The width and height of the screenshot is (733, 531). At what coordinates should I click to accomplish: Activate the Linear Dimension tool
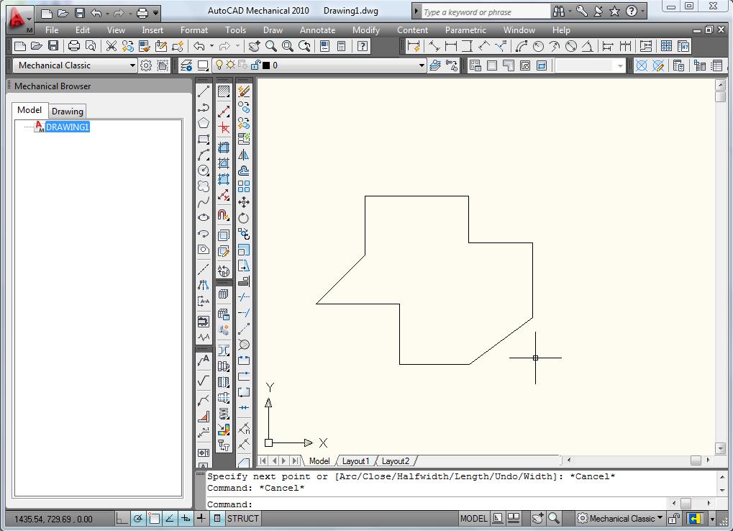pos(451,47)
